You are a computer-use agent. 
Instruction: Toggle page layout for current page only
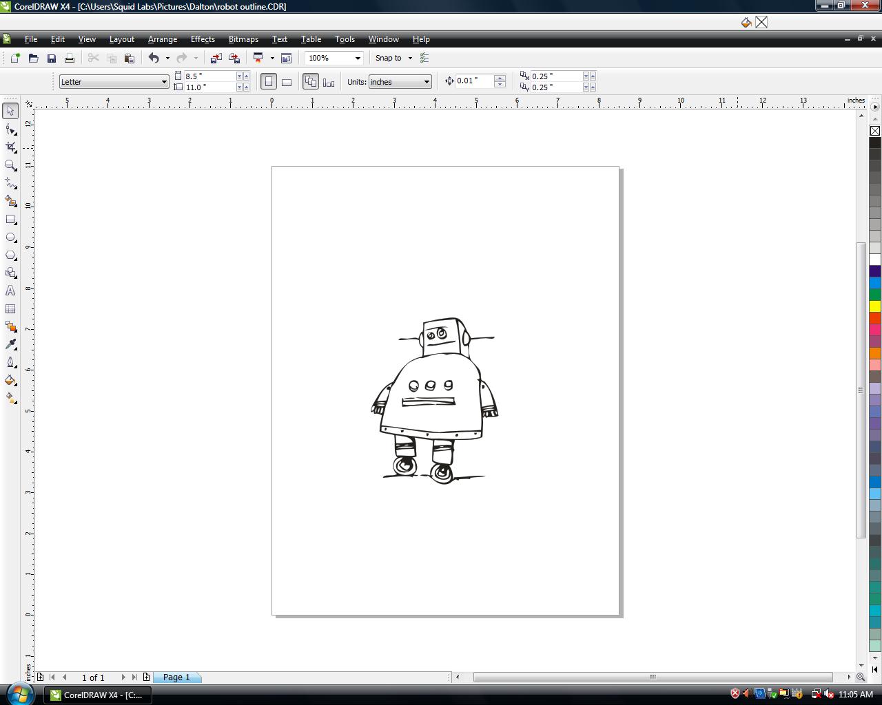coord(329,82)
